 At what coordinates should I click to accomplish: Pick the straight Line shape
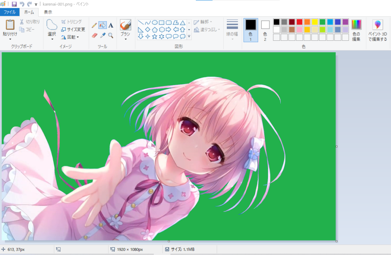141,23
